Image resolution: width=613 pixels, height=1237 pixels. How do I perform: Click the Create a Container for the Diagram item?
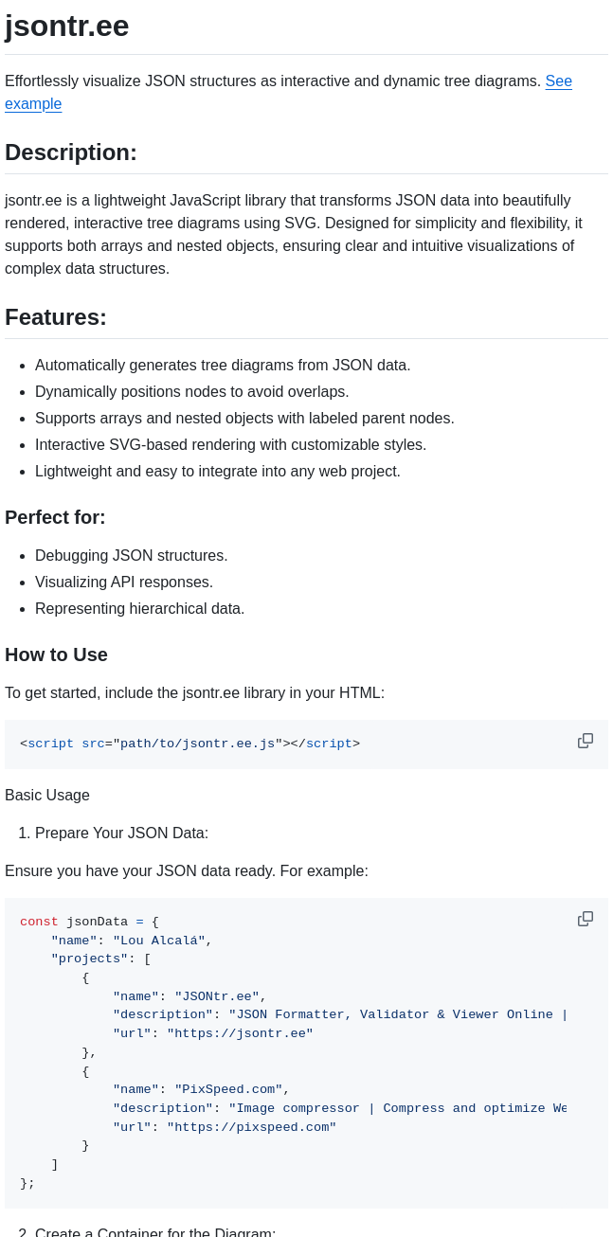pyautogui.click(x=154, y=1231)
